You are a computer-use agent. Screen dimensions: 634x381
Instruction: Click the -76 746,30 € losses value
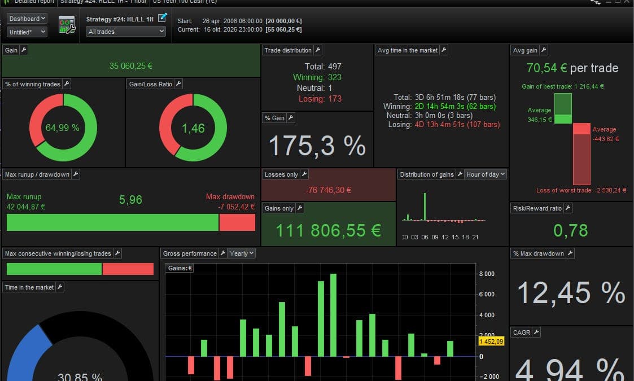click(x=329, y=190)
